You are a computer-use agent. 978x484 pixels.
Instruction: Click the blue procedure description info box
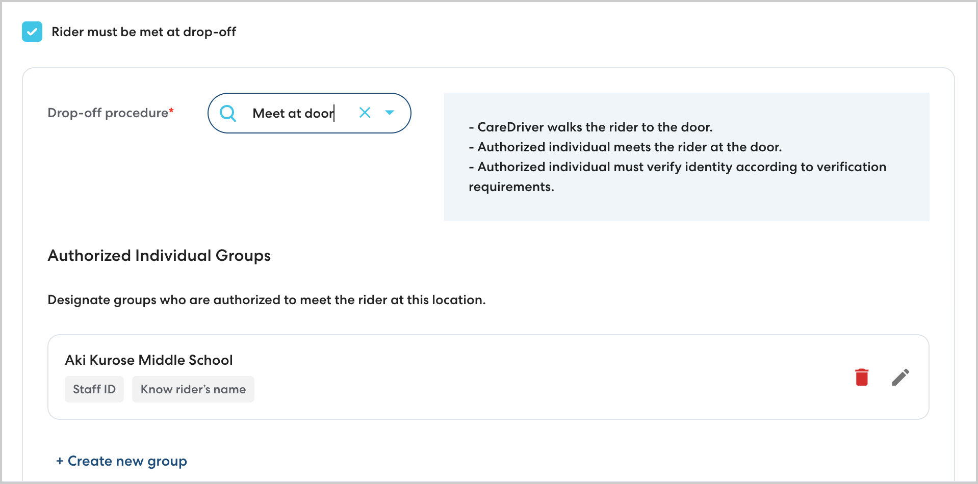point(686,206)
